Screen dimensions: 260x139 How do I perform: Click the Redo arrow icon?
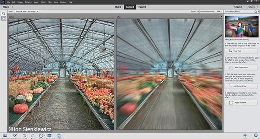tap(32, 136)
